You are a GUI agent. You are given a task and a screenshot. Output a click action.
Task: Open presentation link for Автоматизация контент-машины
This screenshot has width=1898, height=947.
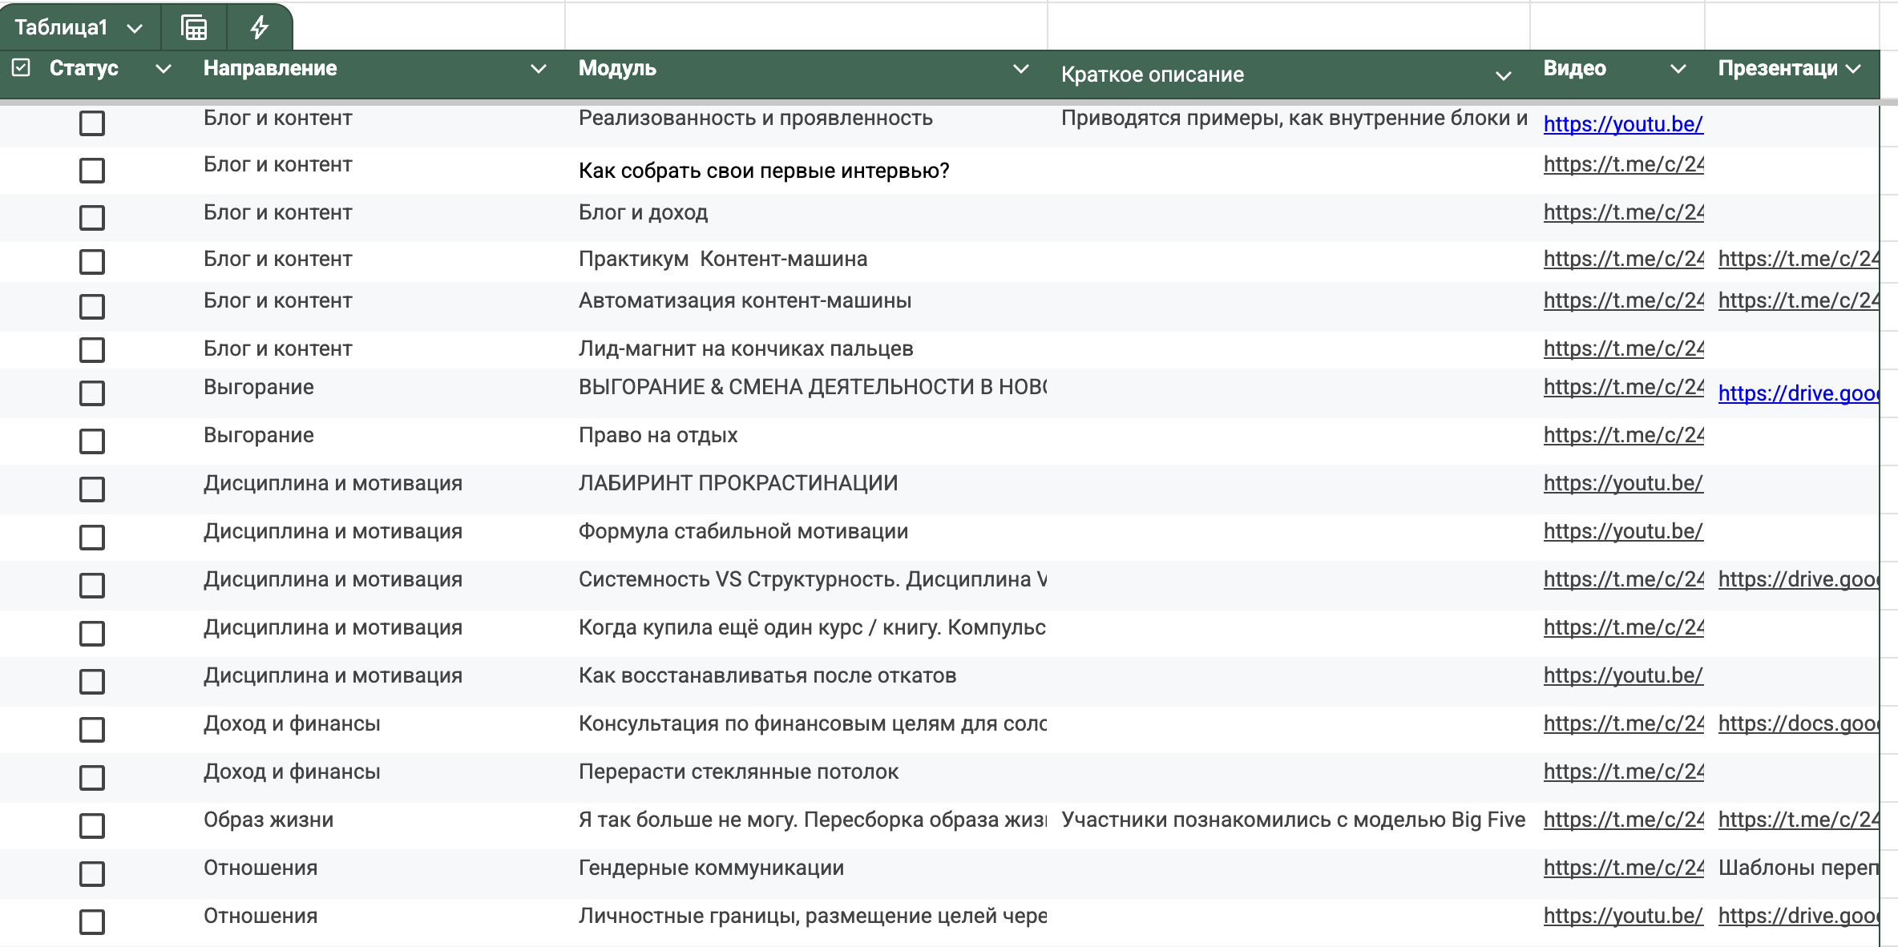pyautogui.click(x=1799, y=300)
